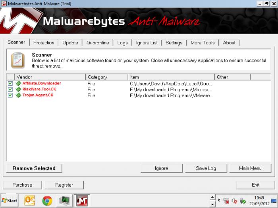
Task: Uncheck the RiskWare.Tool.CK checkbox
Action: 10,89
